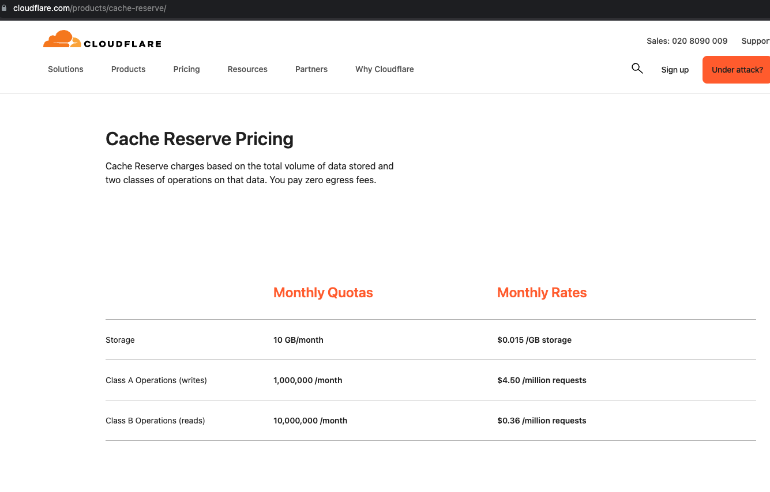The height and width of the screenshot is (492, 770).
Task: Open the Products navigation menu
Action: (128, 69)
